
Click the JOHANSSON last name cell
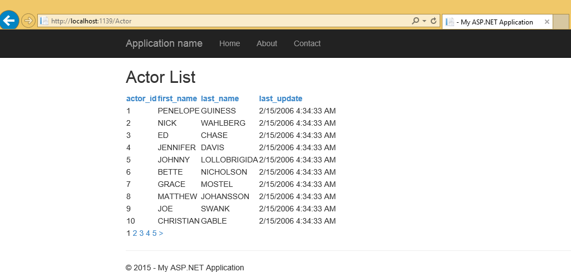225,196
